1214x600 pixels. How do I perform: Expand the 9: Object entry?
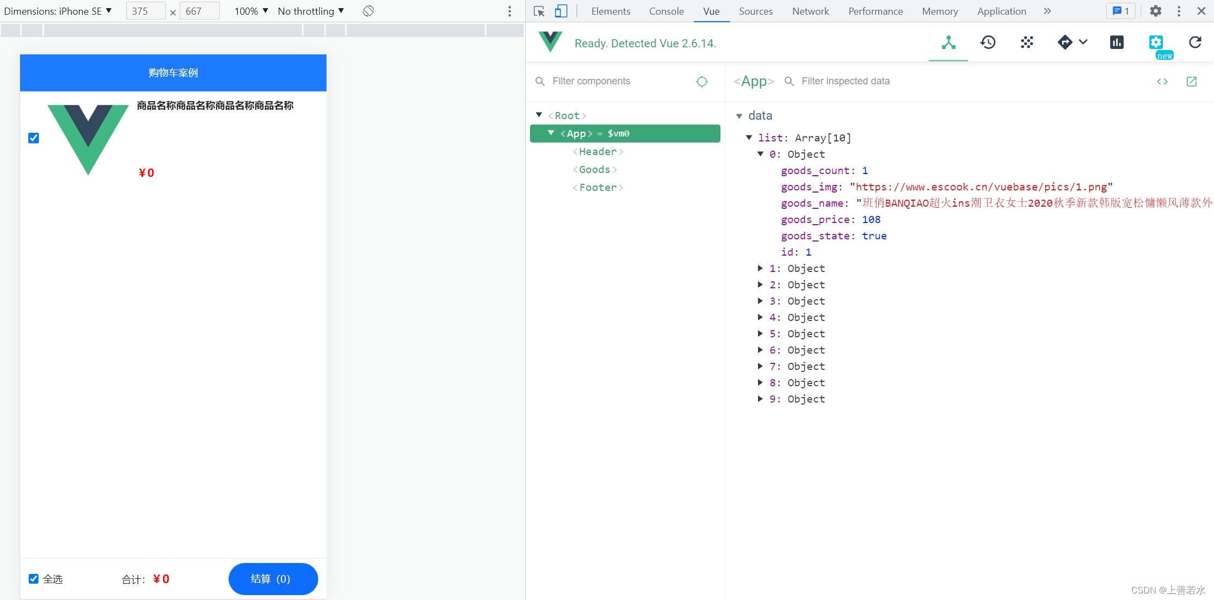[760, 399]
